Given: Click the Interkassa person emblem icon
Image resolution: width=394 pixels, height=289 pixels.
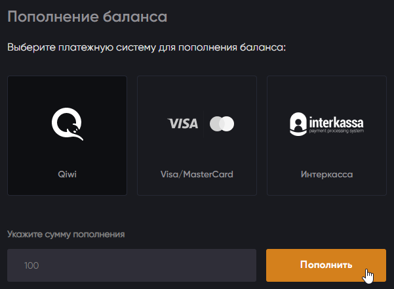Looking at the screenshot, I should [298, 123].
